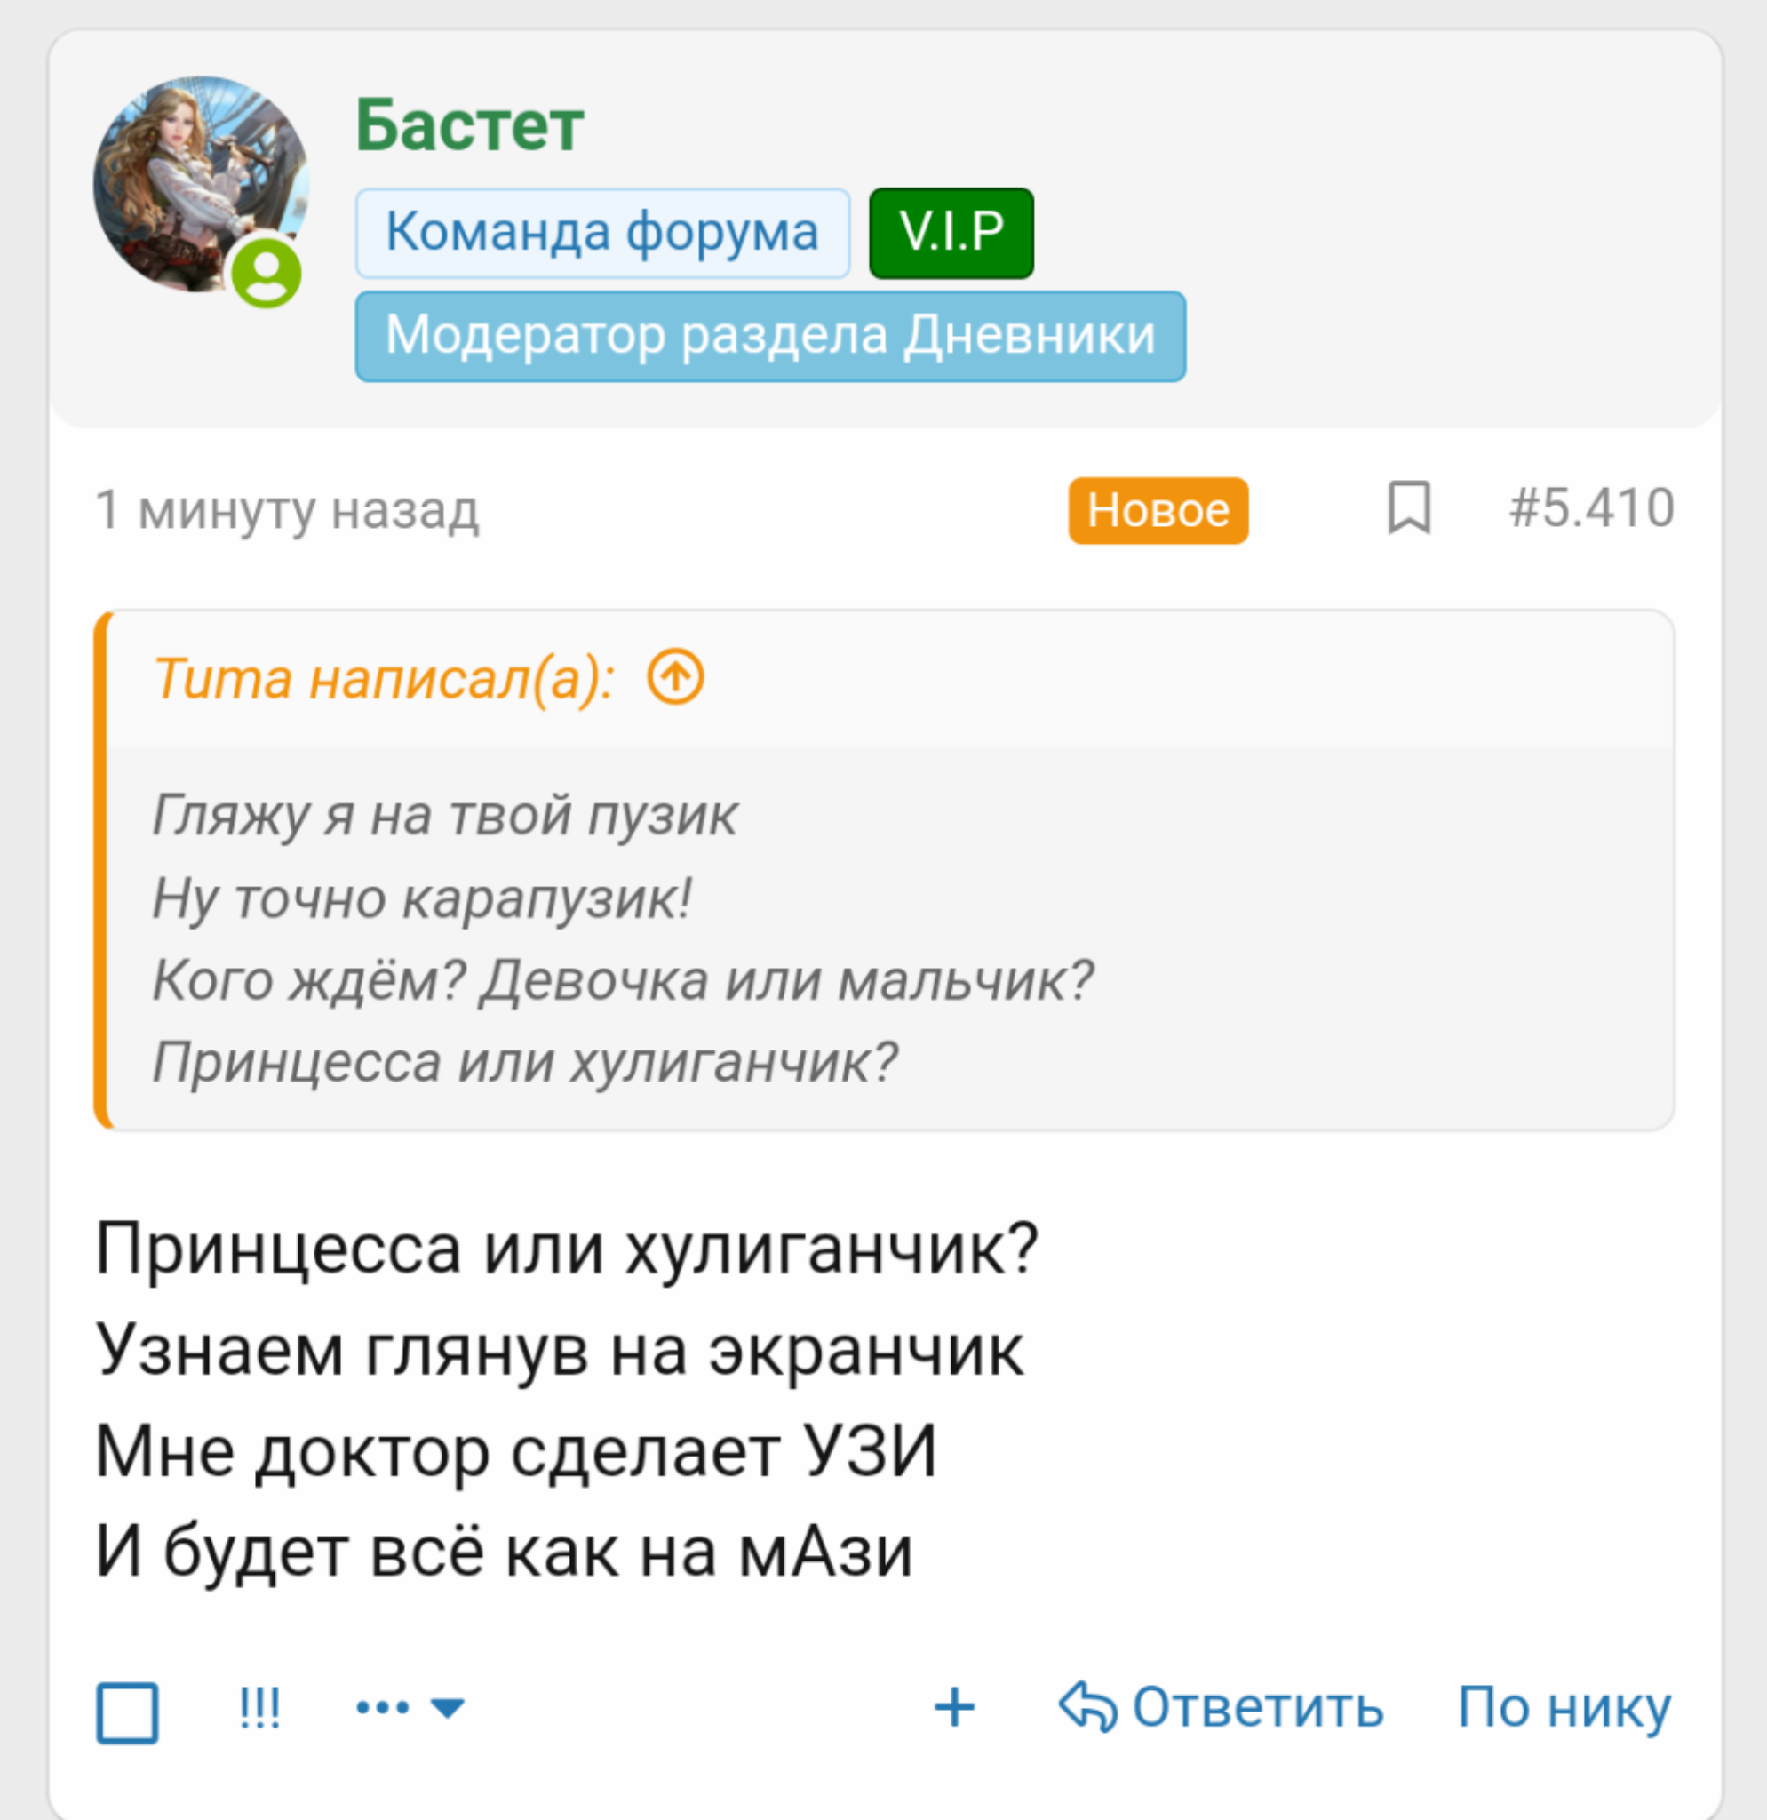Bookmark this post with the bookmark icon
This screenshot has width=1767, height=1820.
[x=1409, y=508]
